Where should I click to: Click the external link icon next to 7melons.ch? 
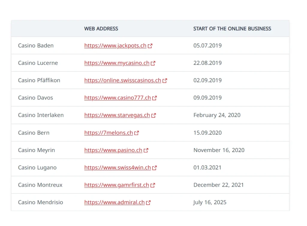coord(137,133)
